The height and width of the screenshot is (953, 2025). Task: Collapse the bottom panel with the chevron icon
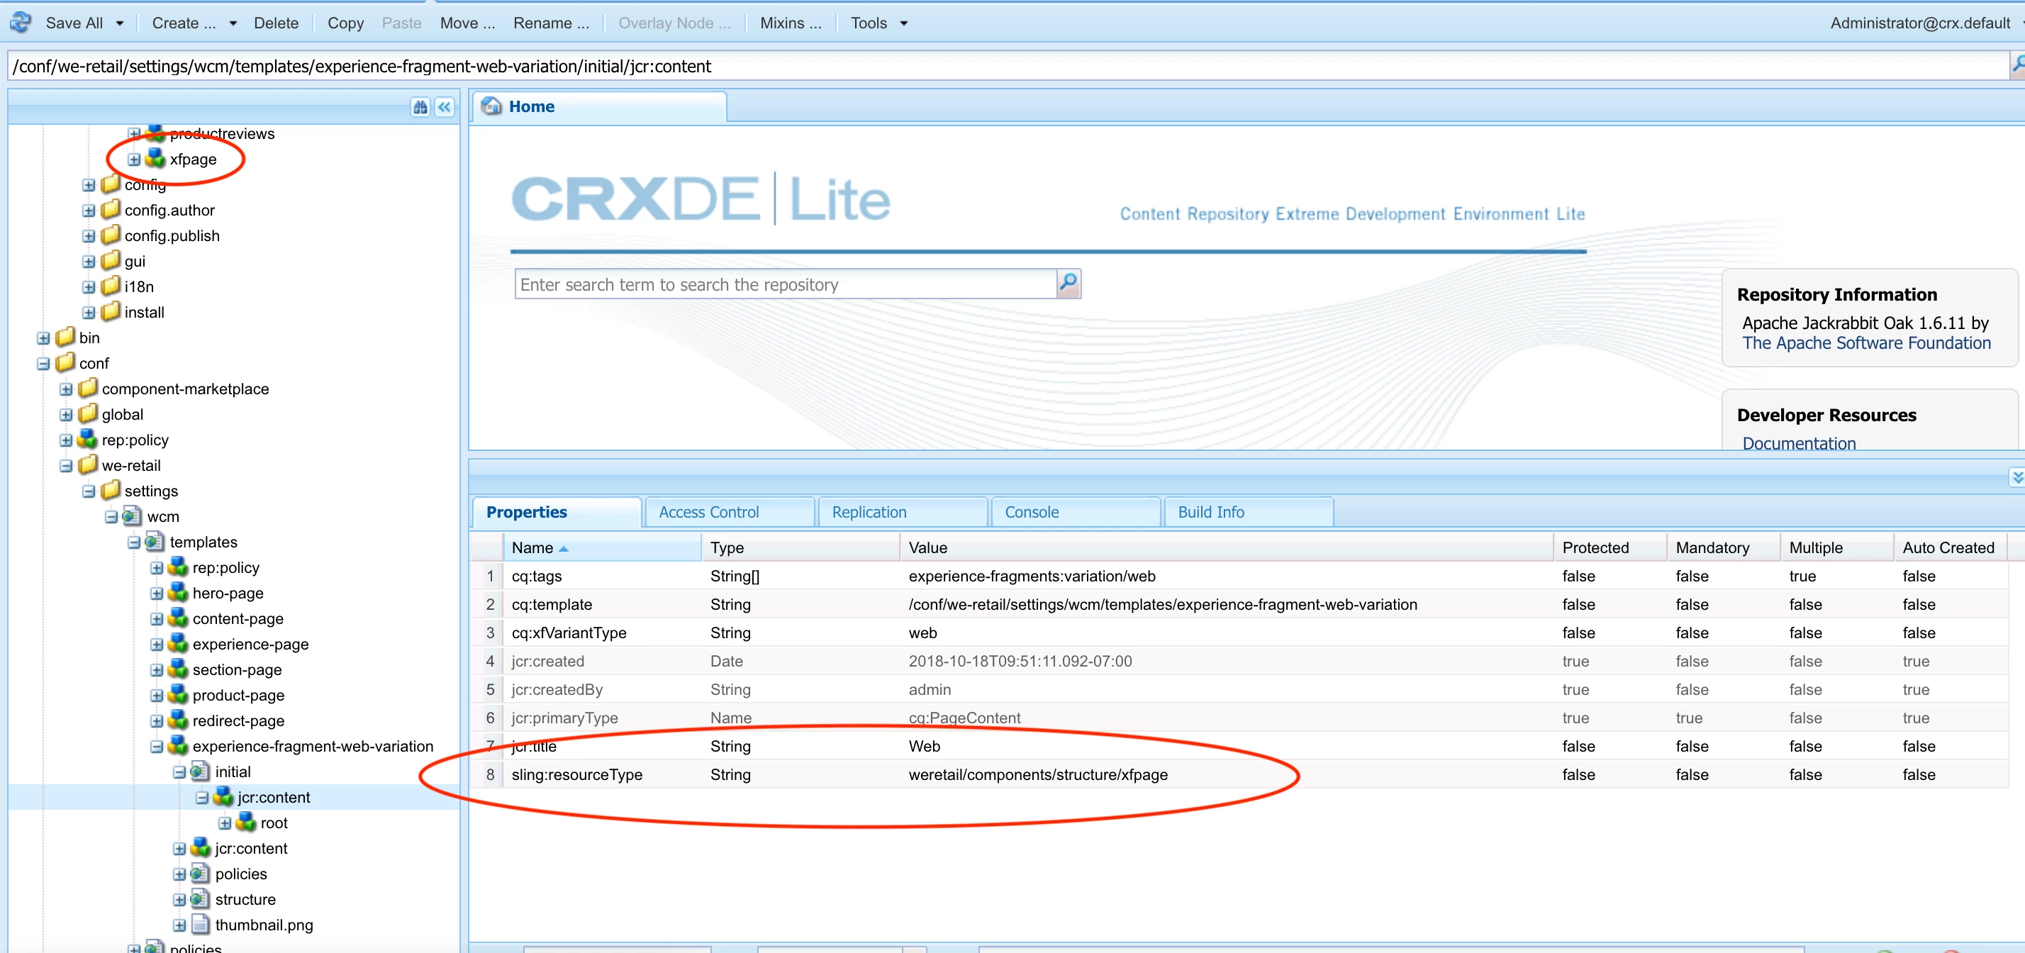pos(2016,476)
